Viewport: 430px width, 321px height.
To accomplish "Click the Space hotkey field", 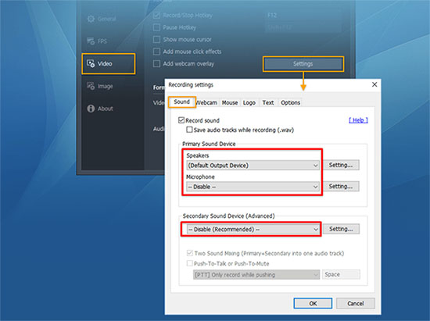I will 341,274.
